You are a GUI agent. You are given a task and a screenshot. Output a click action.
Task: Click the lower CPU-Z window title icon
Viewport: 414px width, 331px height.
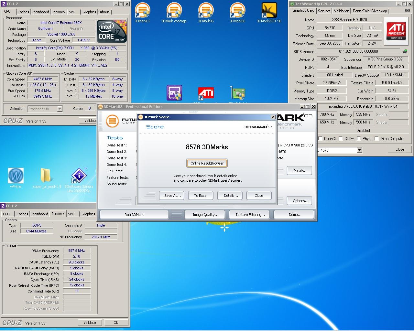coord(3,206)
